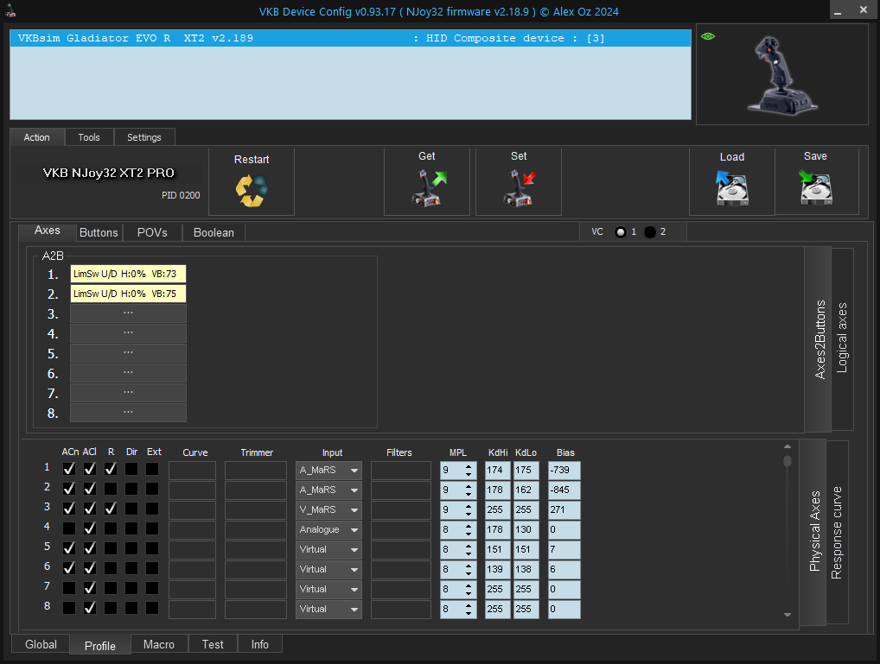Open Virtual input dropdown for axis 5

click(328, 550)
